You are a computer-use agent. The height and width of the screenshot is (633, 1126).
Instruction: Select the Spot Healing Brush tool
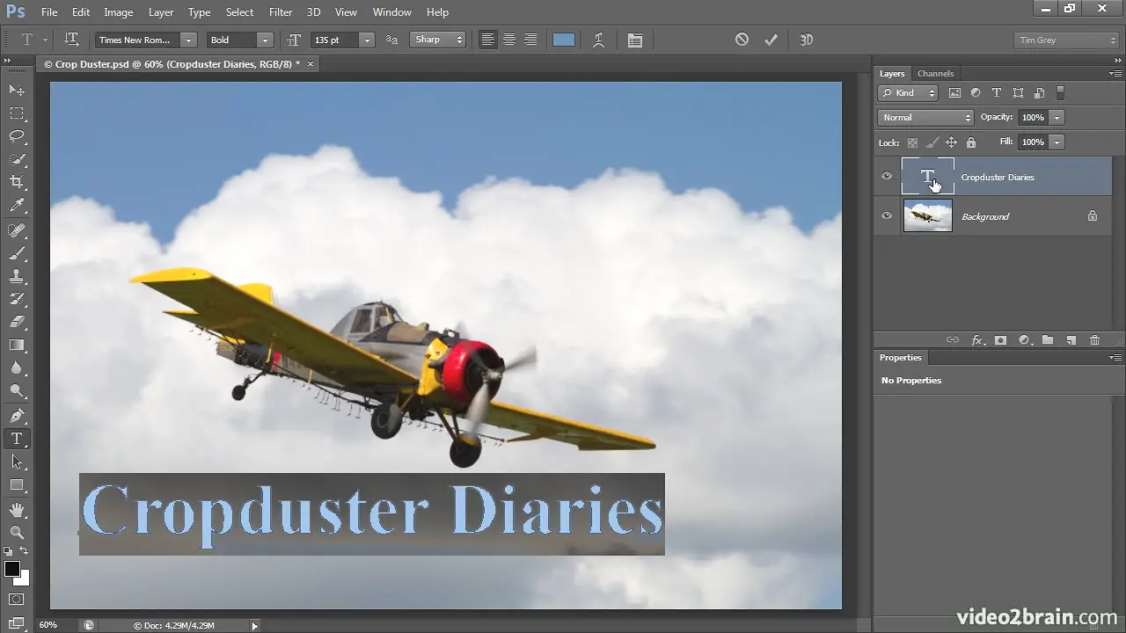point(17,230)
